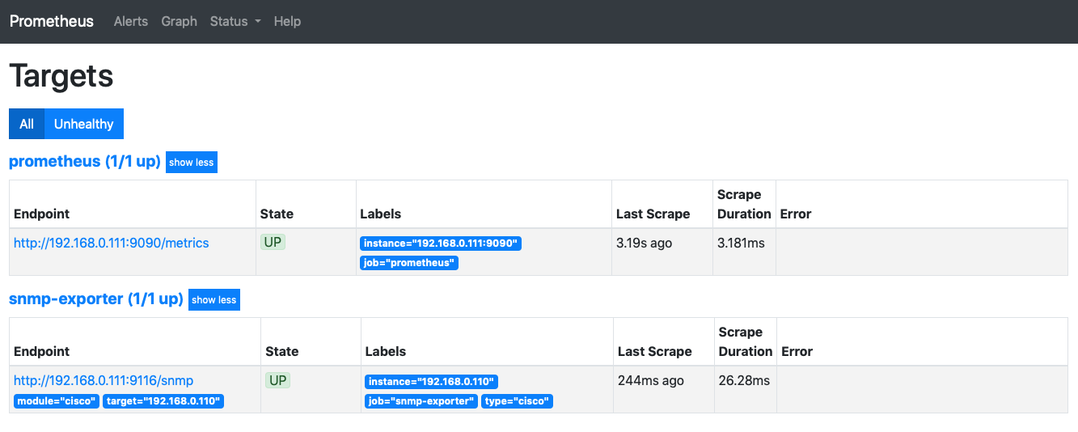Open http://192.168.0.111:9090/metrics endpoint link
This screenshot has width=1078, height=432.
pyautogui.click(x=112, y=243)
